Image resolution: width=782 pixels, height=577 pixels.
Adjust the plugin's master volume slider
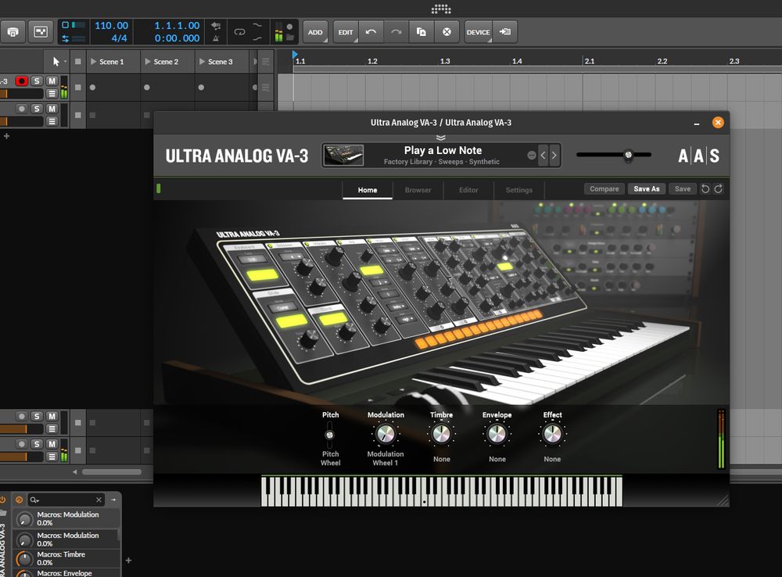pos(614,155)
